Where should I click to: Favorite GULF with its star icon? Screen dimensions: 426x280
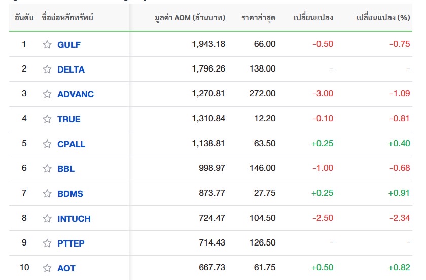(x=47, y=44)
